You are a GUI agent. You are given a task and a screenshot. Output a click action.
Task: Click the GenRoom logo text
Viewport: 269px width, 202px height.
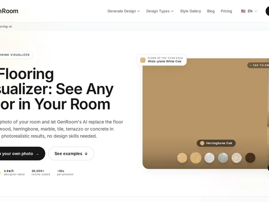(x=9, y=11)
